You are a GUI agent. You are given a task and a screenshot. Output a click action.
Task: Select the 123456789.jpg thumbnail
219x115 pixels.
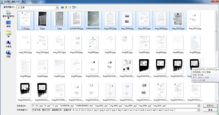tap(76, 20)
